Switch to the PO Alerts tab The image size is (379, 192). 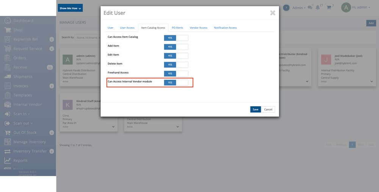click(x=177, y=28)
